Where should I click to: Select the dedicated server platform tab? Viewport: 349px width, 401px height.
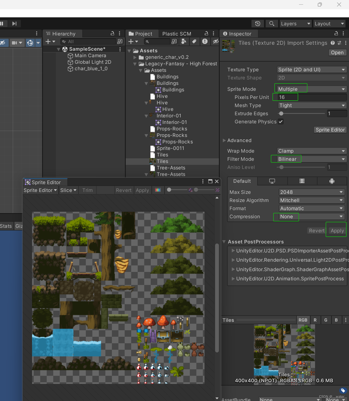pyautogui.click(x=302, y=181)
